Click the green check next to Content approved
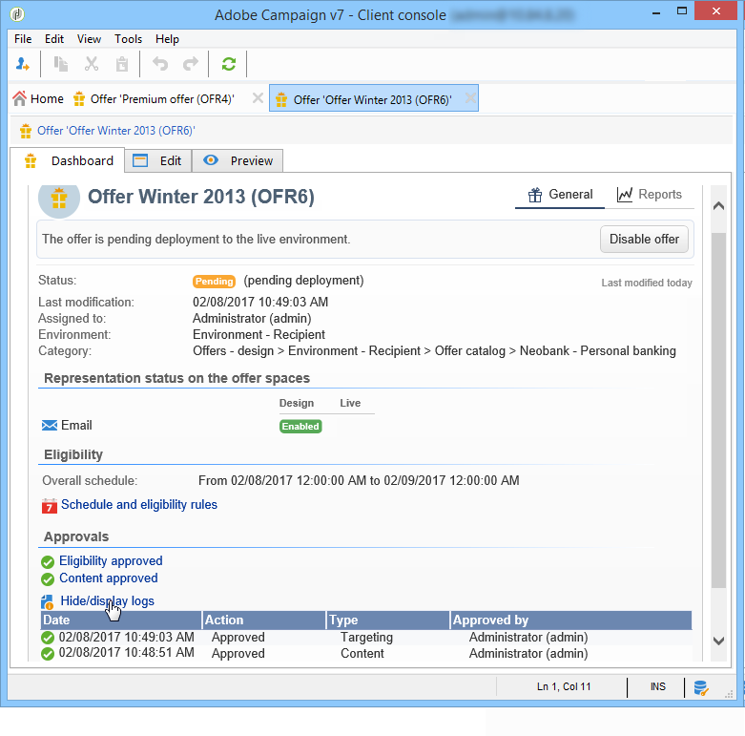 point(48,579)
